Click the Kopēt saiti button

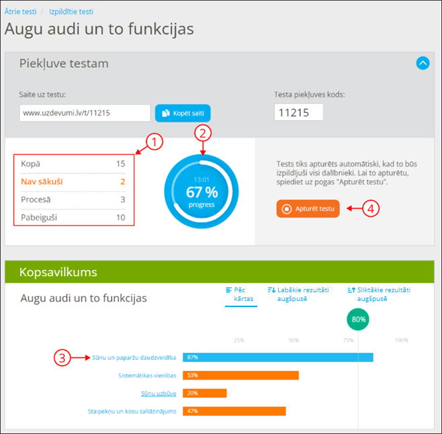click(x=183, y=113)
